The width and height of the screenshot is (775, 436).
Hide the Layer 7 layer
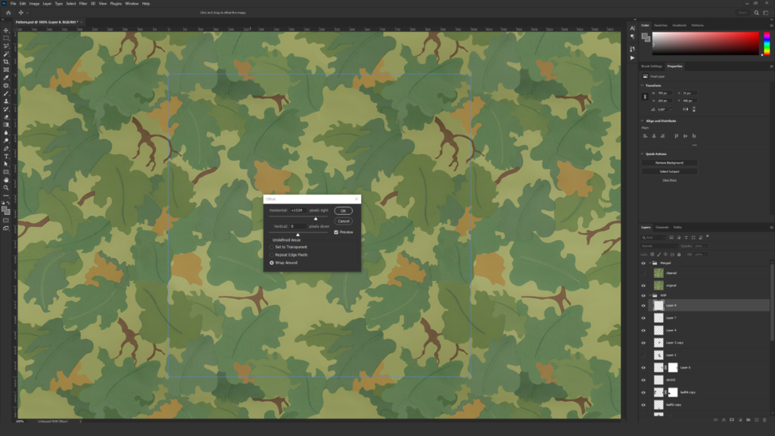643,318
